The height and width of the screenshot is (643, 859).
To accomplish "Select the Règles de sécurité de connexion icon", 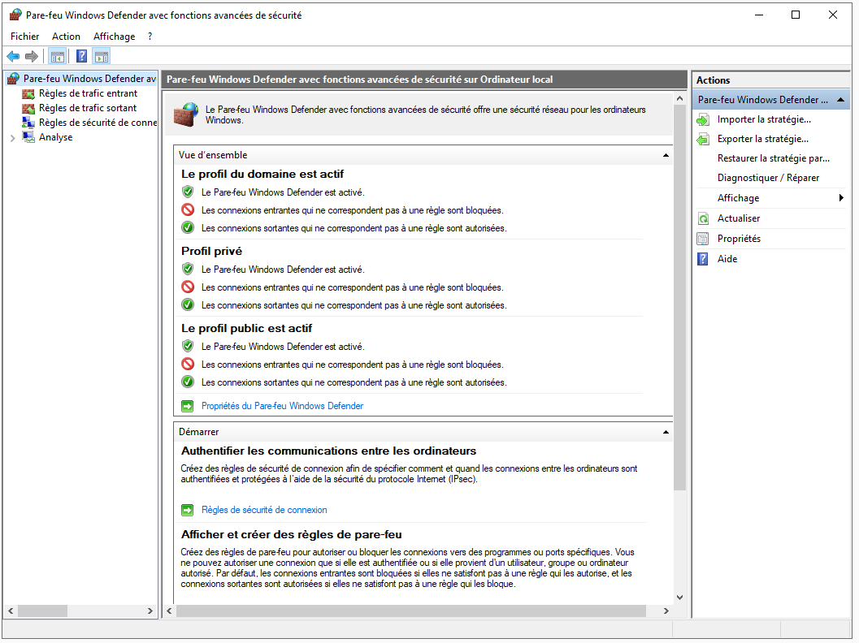I will click(28, 123).
